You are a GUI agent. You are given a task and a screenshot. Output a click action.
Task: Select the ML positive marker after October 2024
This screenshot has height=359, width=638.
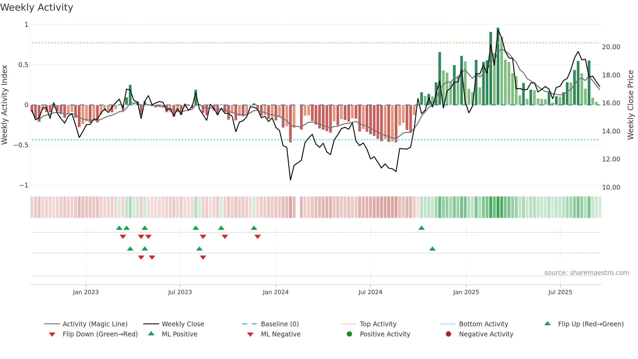click(x=433, y=249)
